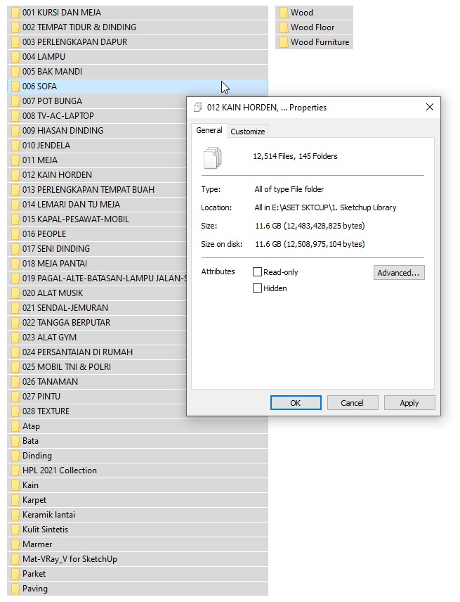Click the Marmer folder icon
Viewport: 460px width, 602px height.
click(15, 544)
